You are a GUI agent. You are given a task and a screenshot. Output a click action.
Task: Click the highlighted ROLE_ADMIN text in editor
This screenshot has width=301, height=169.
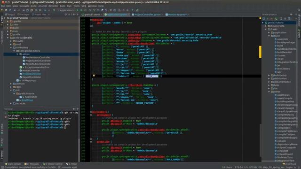coord(152,76)
